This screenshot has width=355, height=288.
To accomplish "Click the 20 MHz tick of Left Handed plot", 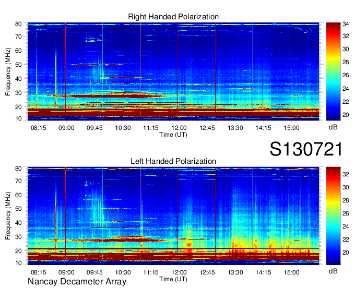I will [x=18, y=251].
